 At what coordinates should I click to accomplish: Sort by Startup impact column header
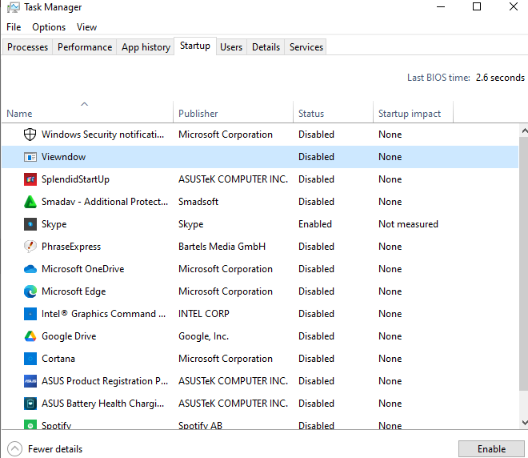pos(413,111)
